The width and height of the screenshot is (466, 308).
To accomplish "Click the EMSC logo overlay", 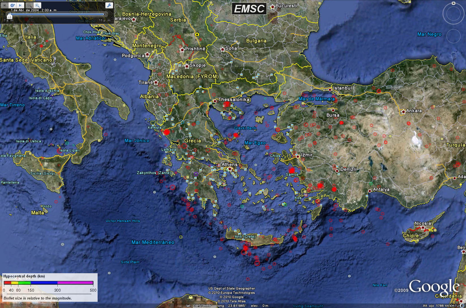I will 249,9.
